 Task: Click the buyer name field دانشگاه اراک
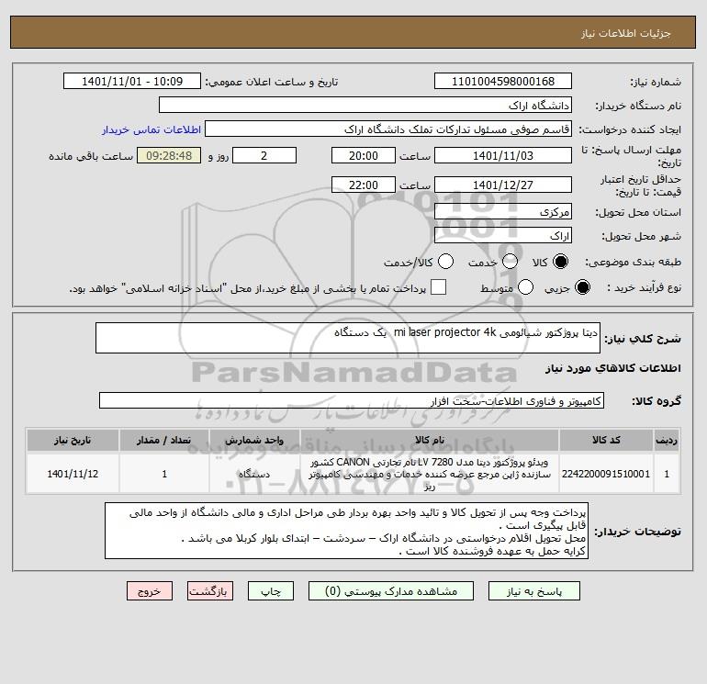click(x=365, y=105)
